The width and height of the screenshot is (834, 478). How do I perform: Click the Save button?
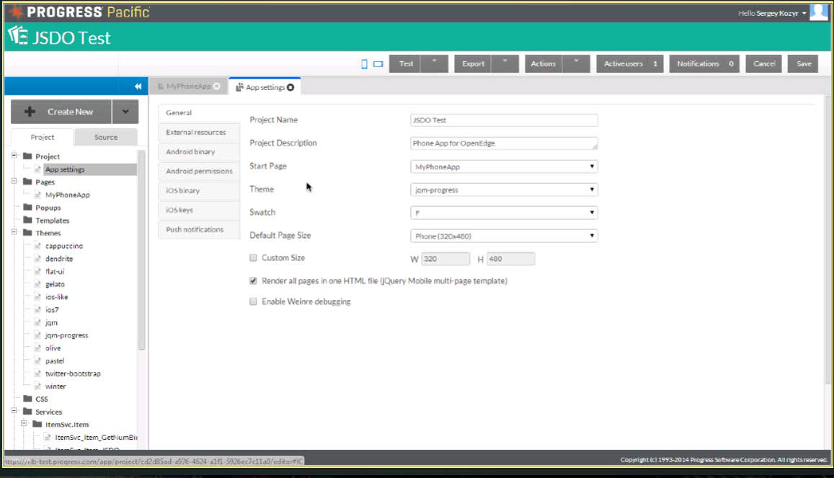803,64
